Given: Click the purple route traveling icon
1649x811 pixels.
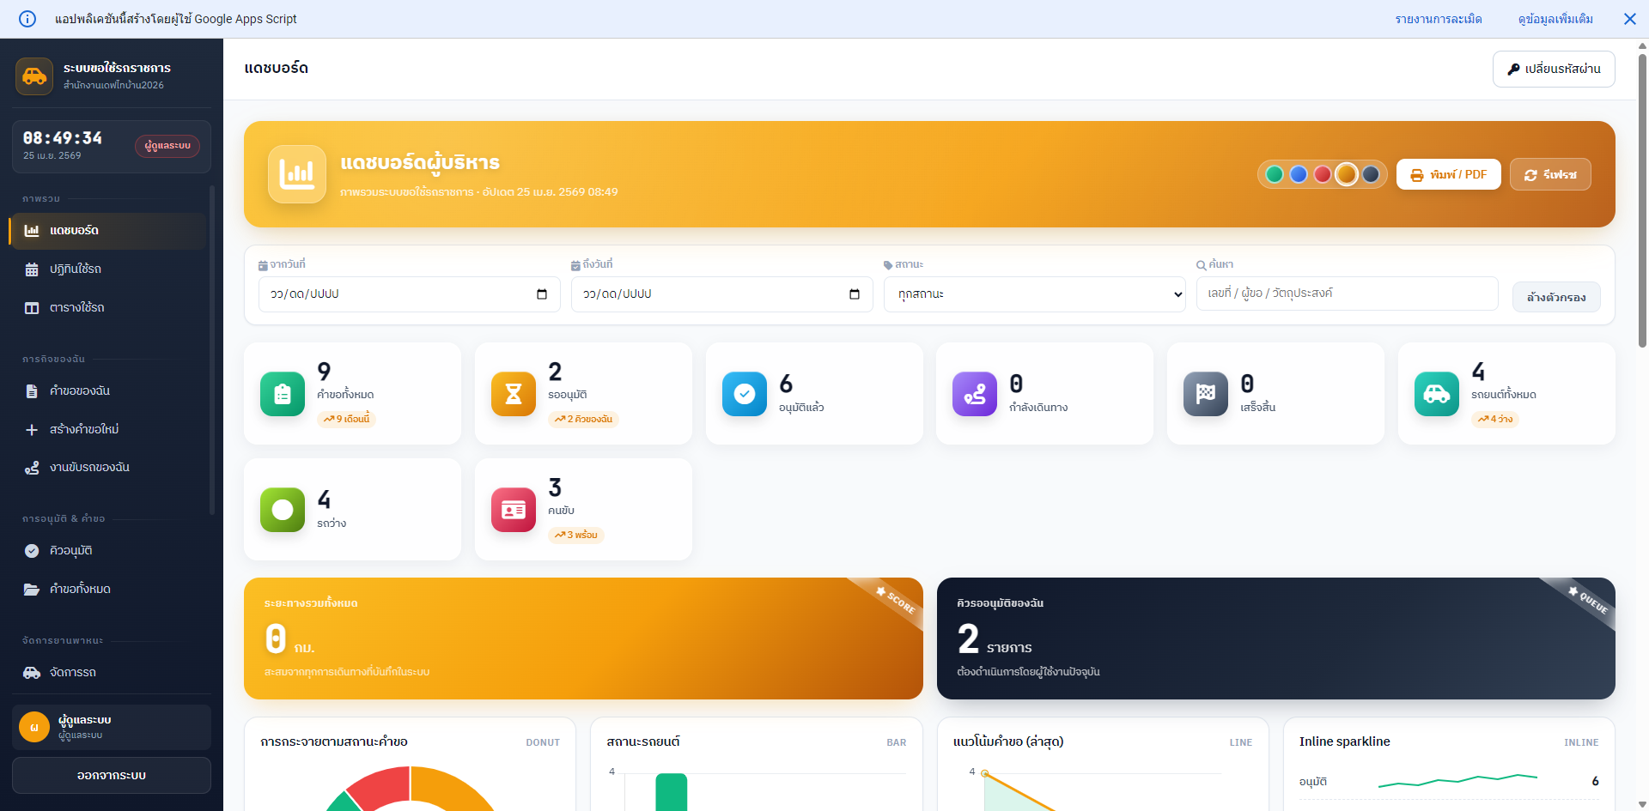Looking at the screenshot, I should [x=975, y=394].
